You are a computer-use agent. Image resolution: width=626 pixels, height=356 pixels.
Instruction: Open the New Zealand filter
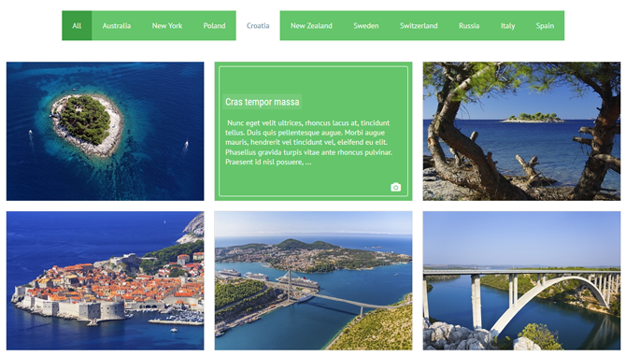click(311, 25)
